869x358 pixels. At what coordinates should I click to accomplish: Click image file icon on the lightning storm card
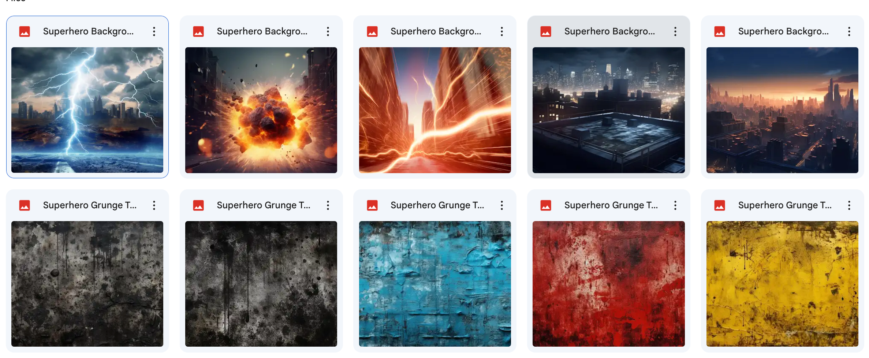[25, 31]
